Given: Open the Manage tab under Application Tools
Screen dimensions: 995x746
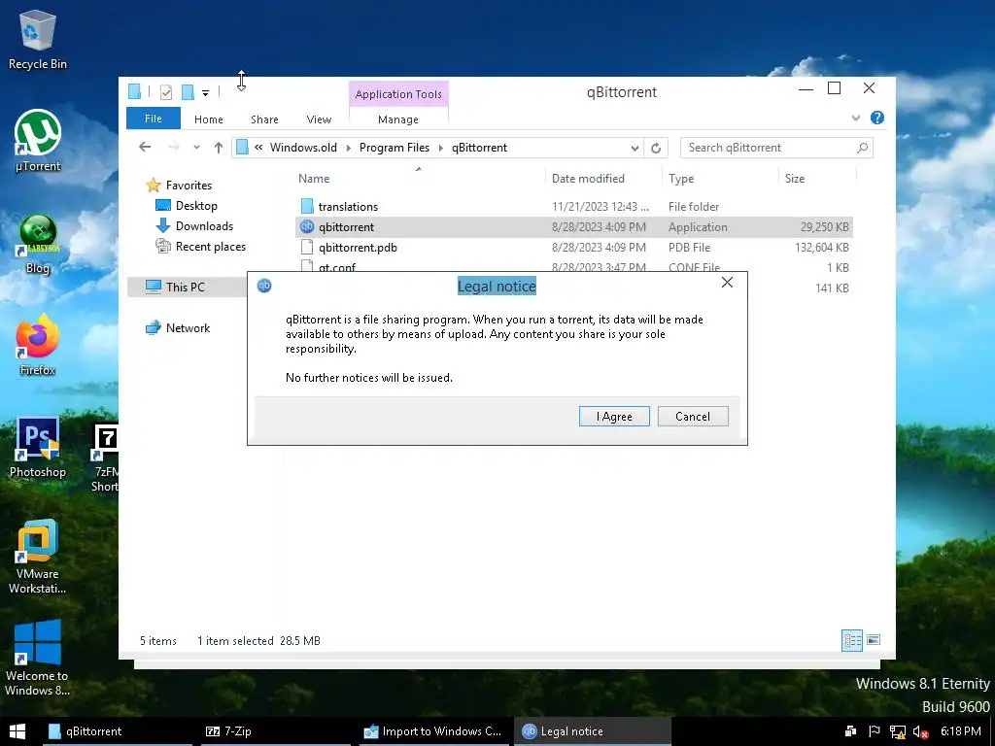Looking at the screenshot, I should coord(398,119).
